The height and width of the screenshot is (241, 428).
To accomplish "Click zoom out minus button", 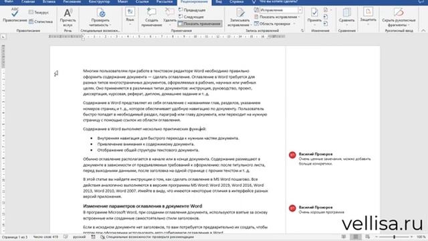I will (x=377, y=237).
